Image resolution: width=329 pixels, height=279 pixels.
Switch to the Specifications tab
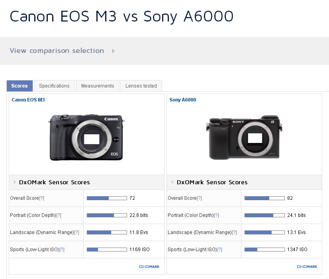54,86
